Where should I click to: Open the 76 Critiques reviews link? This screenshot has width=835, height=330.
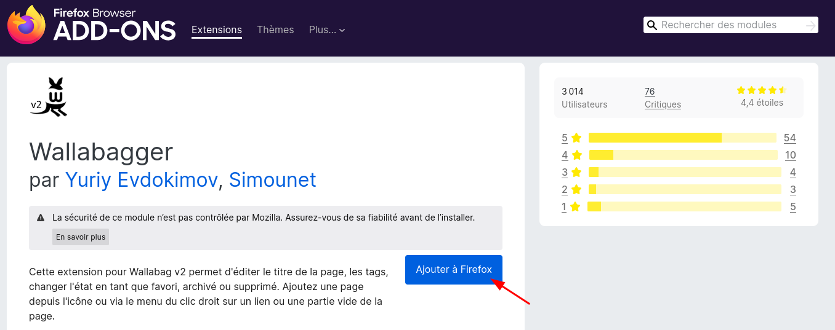pos(663,98)
